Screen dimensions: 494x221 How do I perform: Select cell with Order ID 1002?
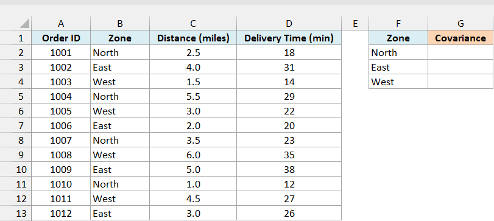[x=61, y=67]
